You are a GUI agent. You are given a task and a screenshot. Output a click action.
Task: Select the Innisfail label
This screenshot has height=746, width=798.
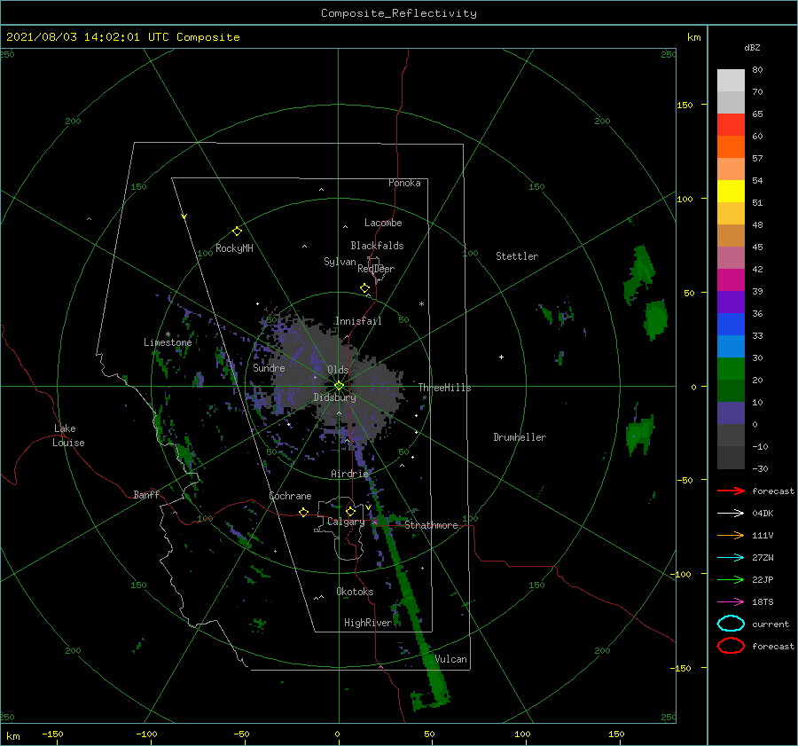358,321
